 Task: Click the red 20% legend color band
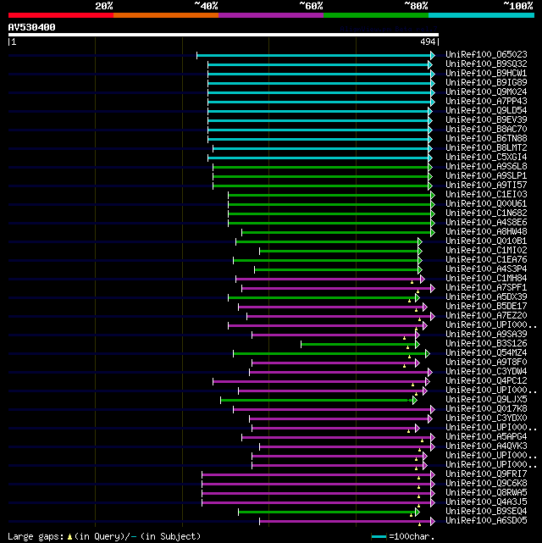[61, 15]
